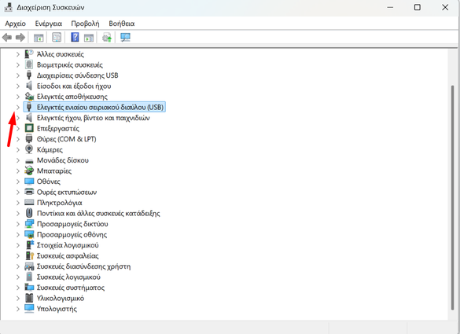Open the Προβολή menu

pos(85,24)
